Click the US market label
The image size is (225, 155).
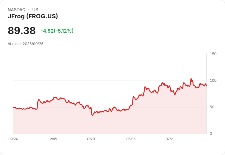pyautogui.click(x=35, y=10)
